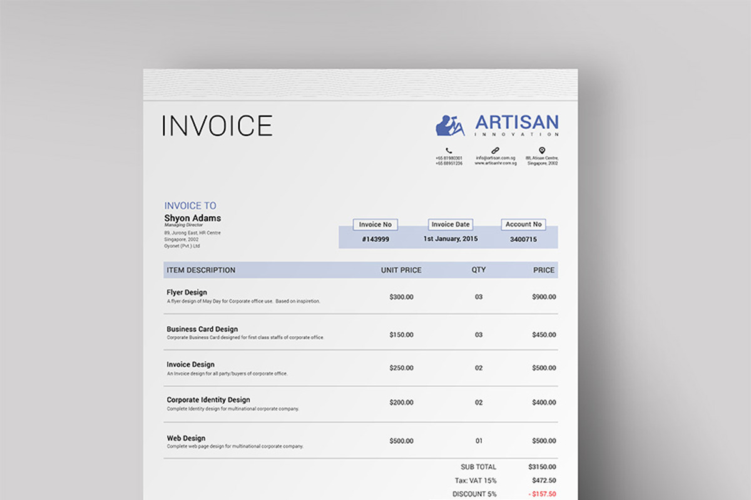Select the Account No label box

(x=523, y=224)
